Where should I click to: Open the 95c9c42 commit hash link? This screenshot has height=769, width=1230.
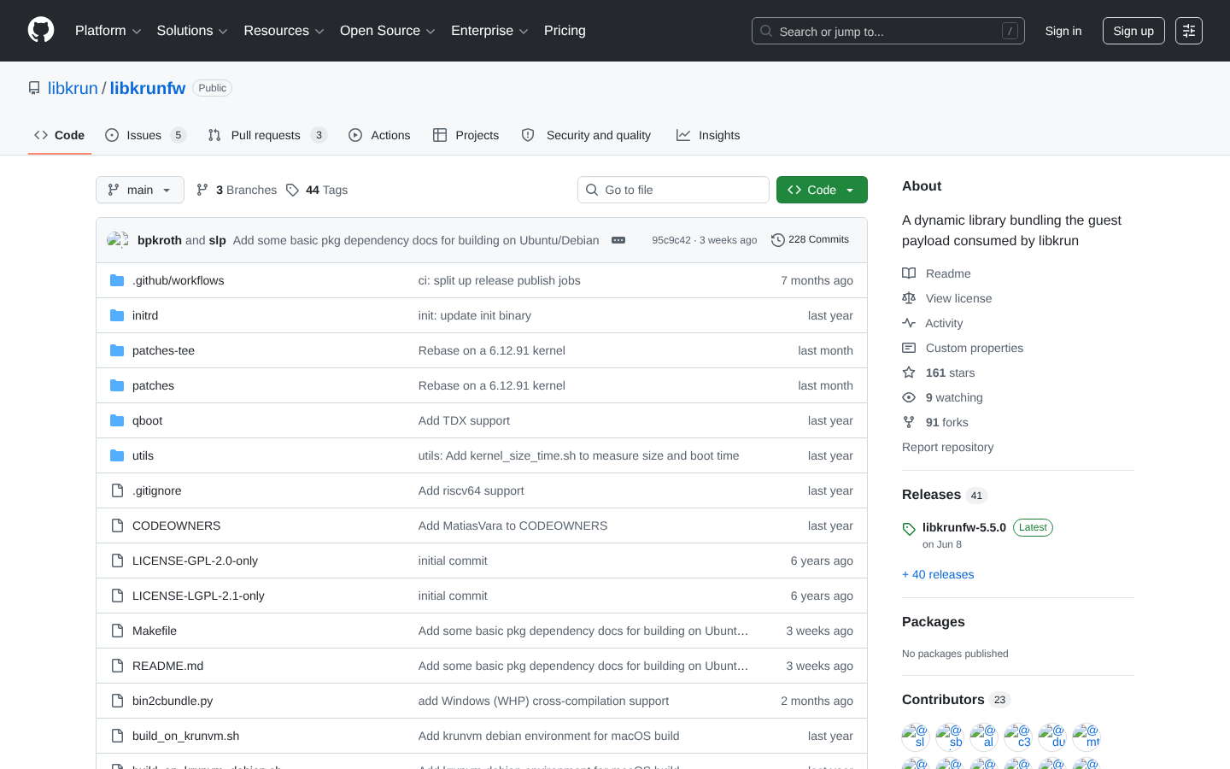tap(671, 240)
